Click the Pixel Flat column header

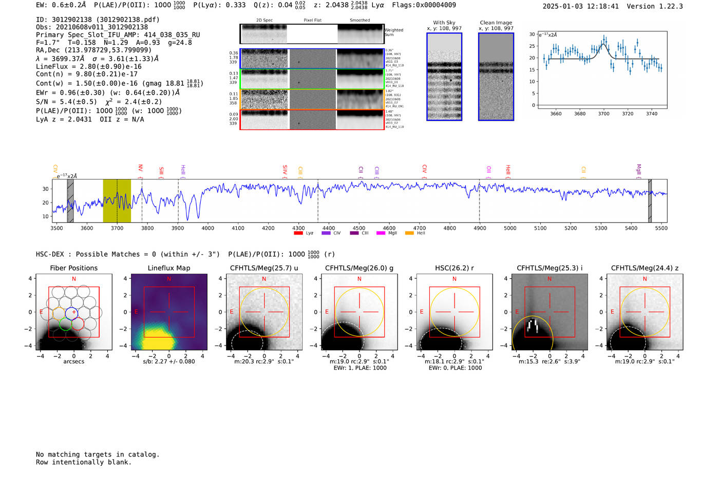tap(312, 21)
